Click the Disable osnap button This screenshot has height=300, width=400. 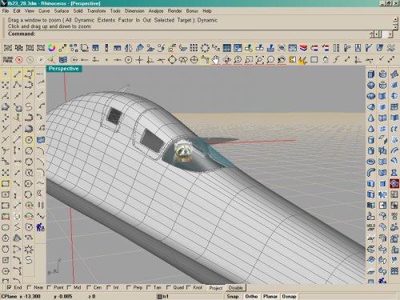236,288
